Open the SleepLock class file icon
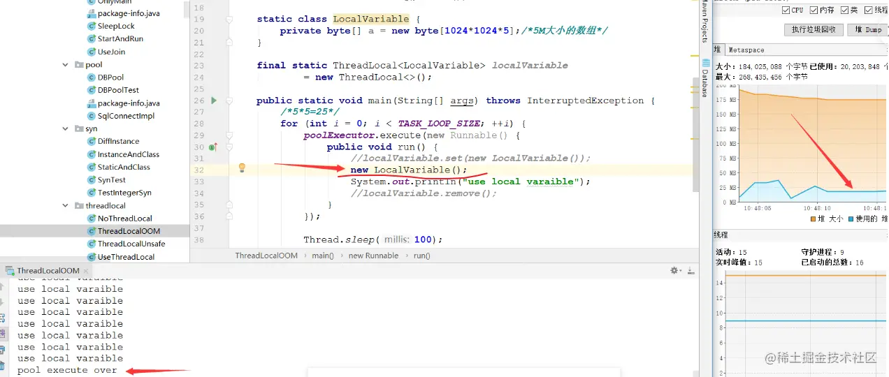Image resolution: width=889 pixels, height=377 pixels. coord(92,27)
